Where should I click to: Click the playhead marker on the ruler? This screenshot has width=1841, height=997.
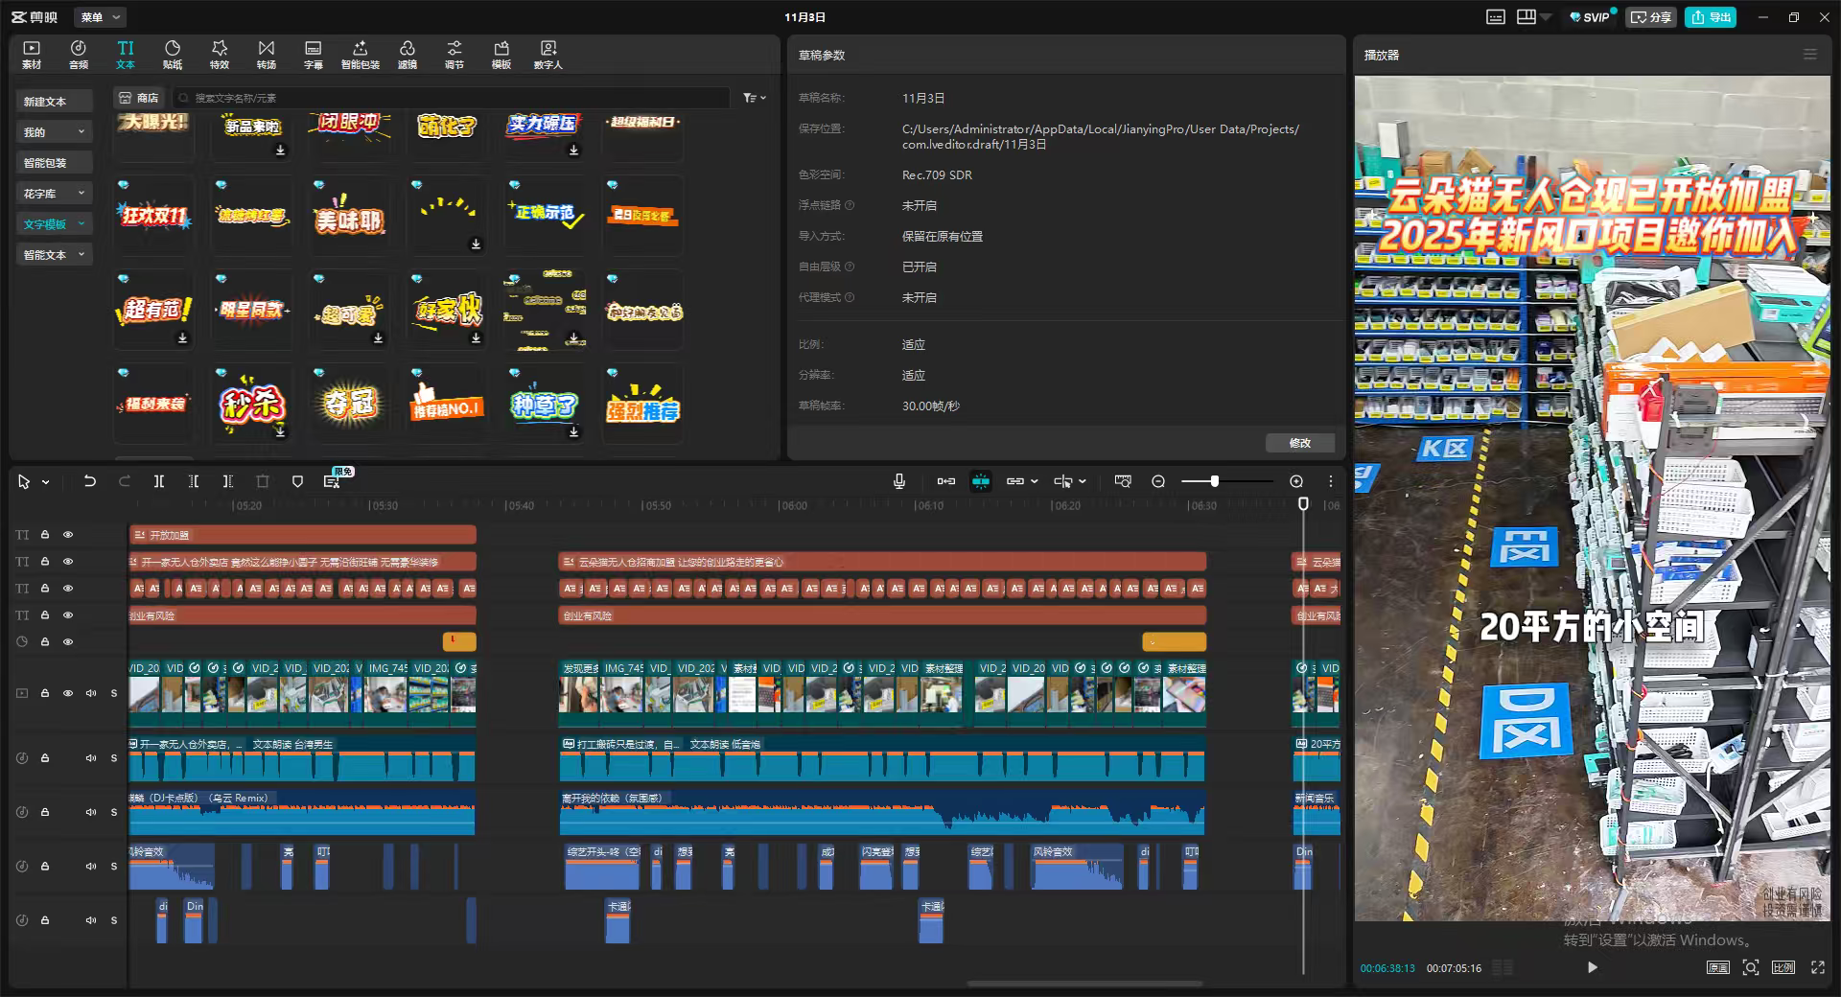point(1303,503)
